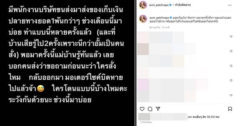Open comments with speech bubble icon
The height and width of the screenshot is (126, 235).
pyautogui.click(x=150, y=109)
